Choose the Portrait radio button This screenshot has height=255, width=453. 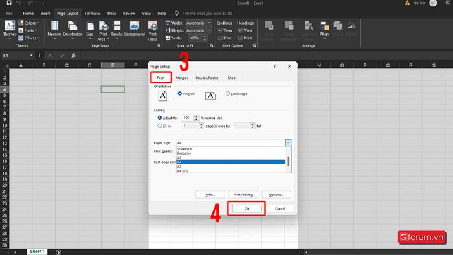coord(180,94)
